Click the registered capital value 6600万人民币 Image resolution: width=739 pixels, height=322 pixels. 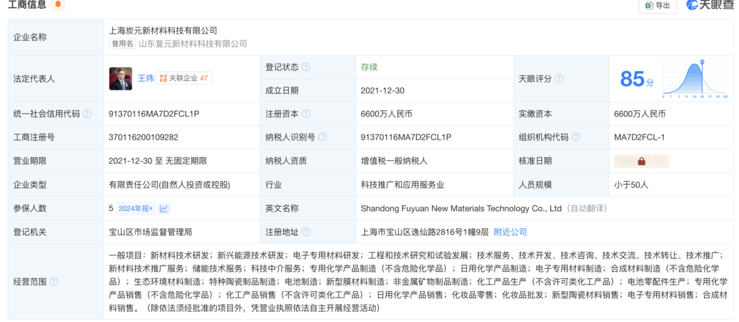coord(387,114)
